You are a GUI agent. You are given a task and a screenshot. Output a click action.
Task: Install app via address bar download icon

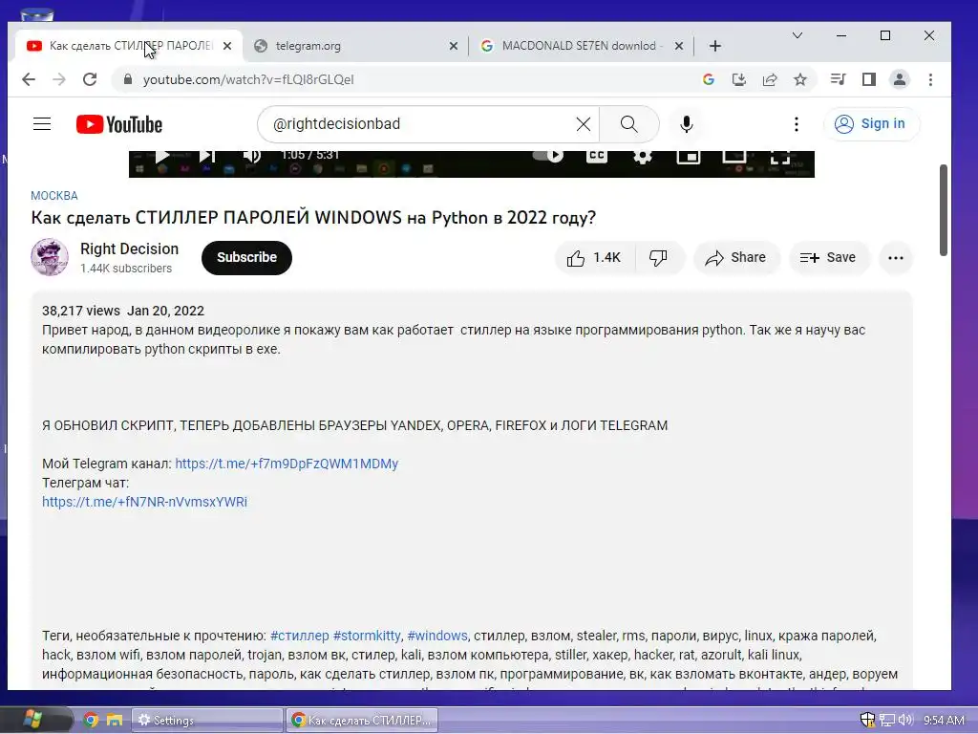click(739, 79)
